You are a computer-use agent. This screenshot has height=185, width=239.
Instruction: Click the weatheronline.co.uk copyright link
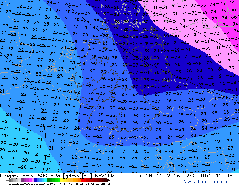[207, 182]
